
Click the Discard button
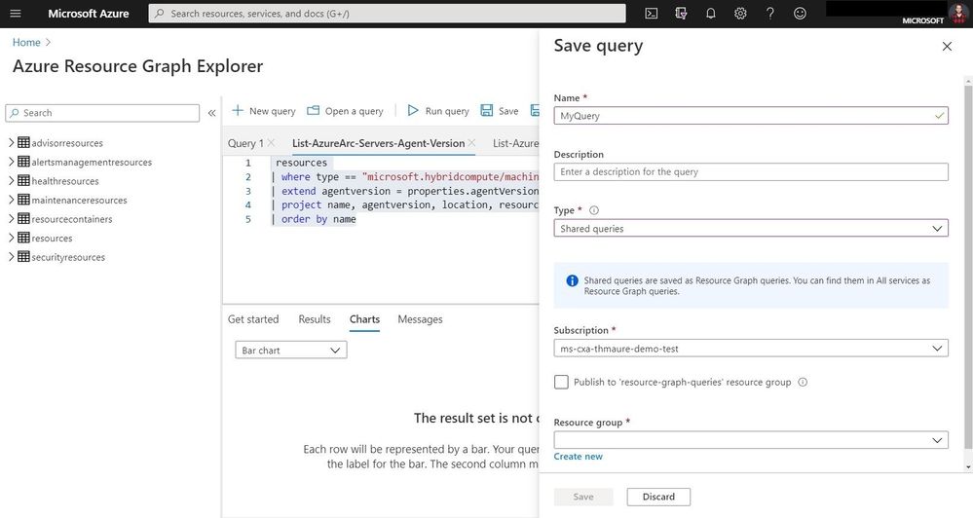pyautogui.click(x=658, y=497)
